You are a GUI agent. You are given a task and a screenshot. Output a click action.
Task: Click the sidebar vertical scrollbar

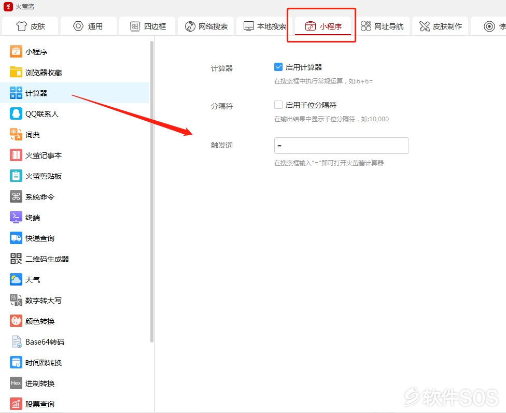tap(152, 192)
